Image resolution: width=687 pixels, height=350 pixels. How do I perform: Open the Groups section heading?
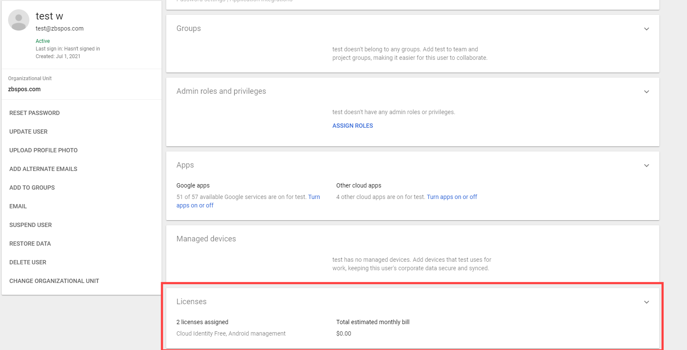pyautogui.click(x=189, y=28)
